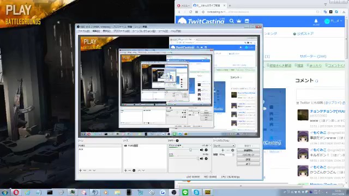The height and width of the screenshot is (196, 349).
Task: Click Opera address bar URL
Action: coord(228,12)
